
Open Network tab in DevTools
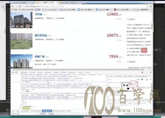(48, 72)
